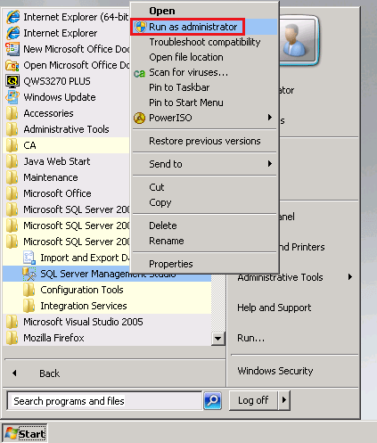This screenshot has width=377, height=443.
Task: Select the Microsoft Visual Studio 2005 label
Action: [83, 322]
